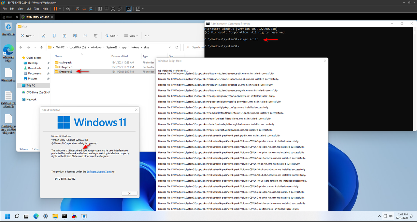417x222 pixels.
Task: Open VMware View menu
Action: 21,8
